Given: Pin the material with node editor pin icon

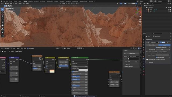Looking at the screenshot, I should click(84, 48).
